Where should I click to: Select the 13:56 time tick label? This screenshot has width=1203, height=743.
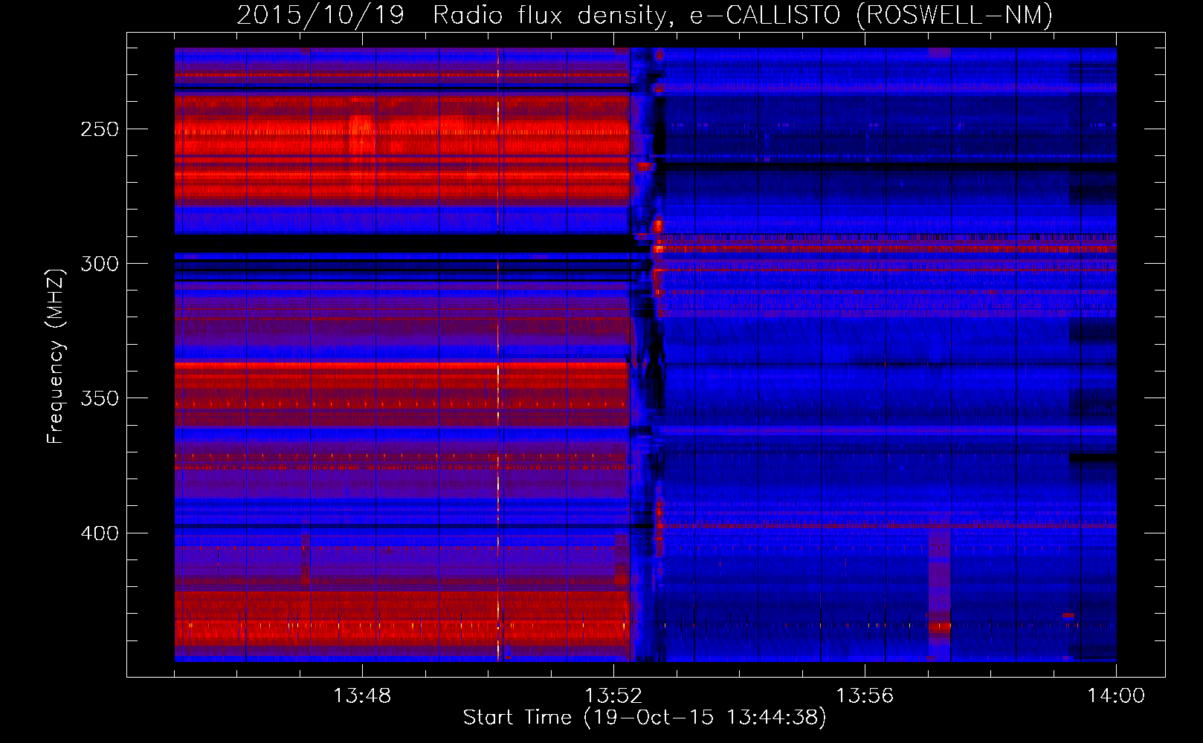coord(864,695)
